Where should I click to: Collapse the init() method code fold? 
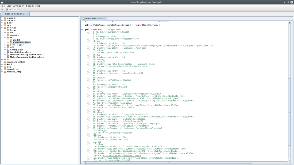[x=82, y=30]
